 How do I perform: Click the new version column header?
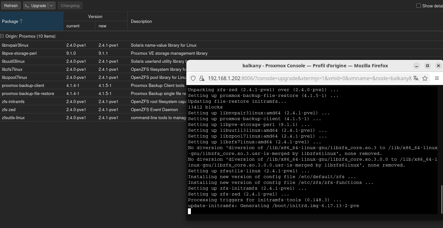103,26
